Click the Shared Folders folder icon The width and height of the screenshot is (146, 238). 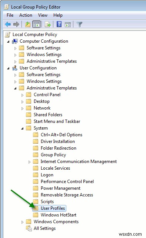tap(29, 115)
